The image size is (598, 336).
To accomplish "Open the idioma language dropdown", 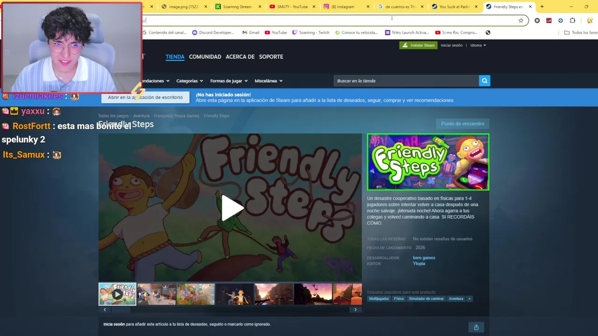I will [478, 45].
